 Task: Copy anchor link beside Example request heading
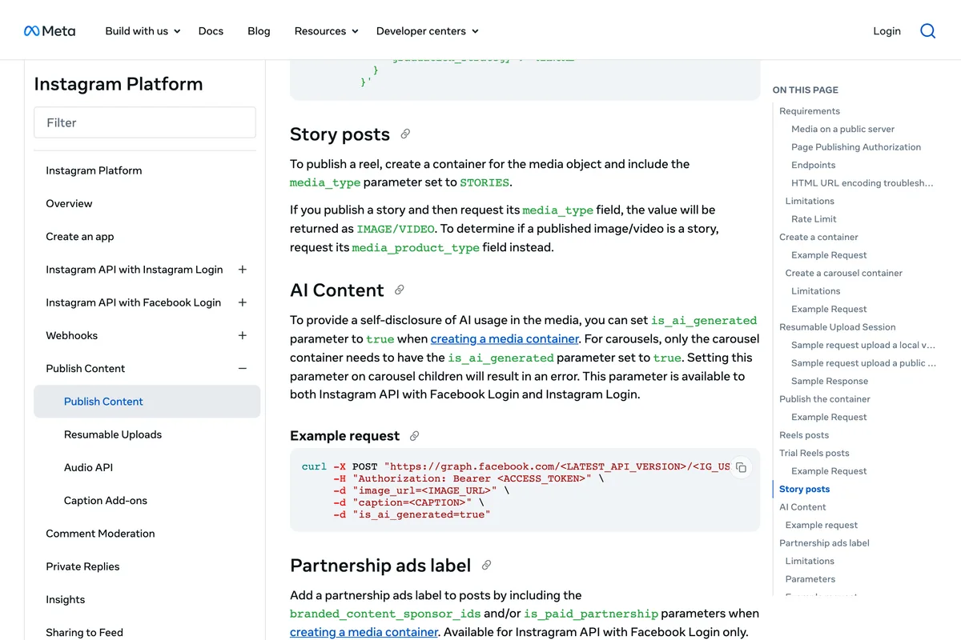[x=414, y=436]
